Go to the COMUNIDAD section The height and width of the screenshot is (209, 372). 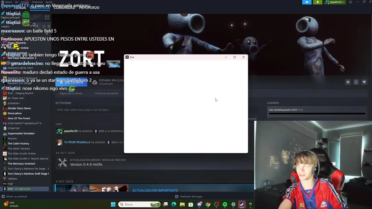click(x=65, y=8)
